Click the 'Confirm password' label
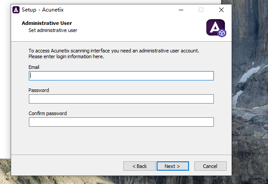This screenshot has height=184, width=268. pos(47,113)
